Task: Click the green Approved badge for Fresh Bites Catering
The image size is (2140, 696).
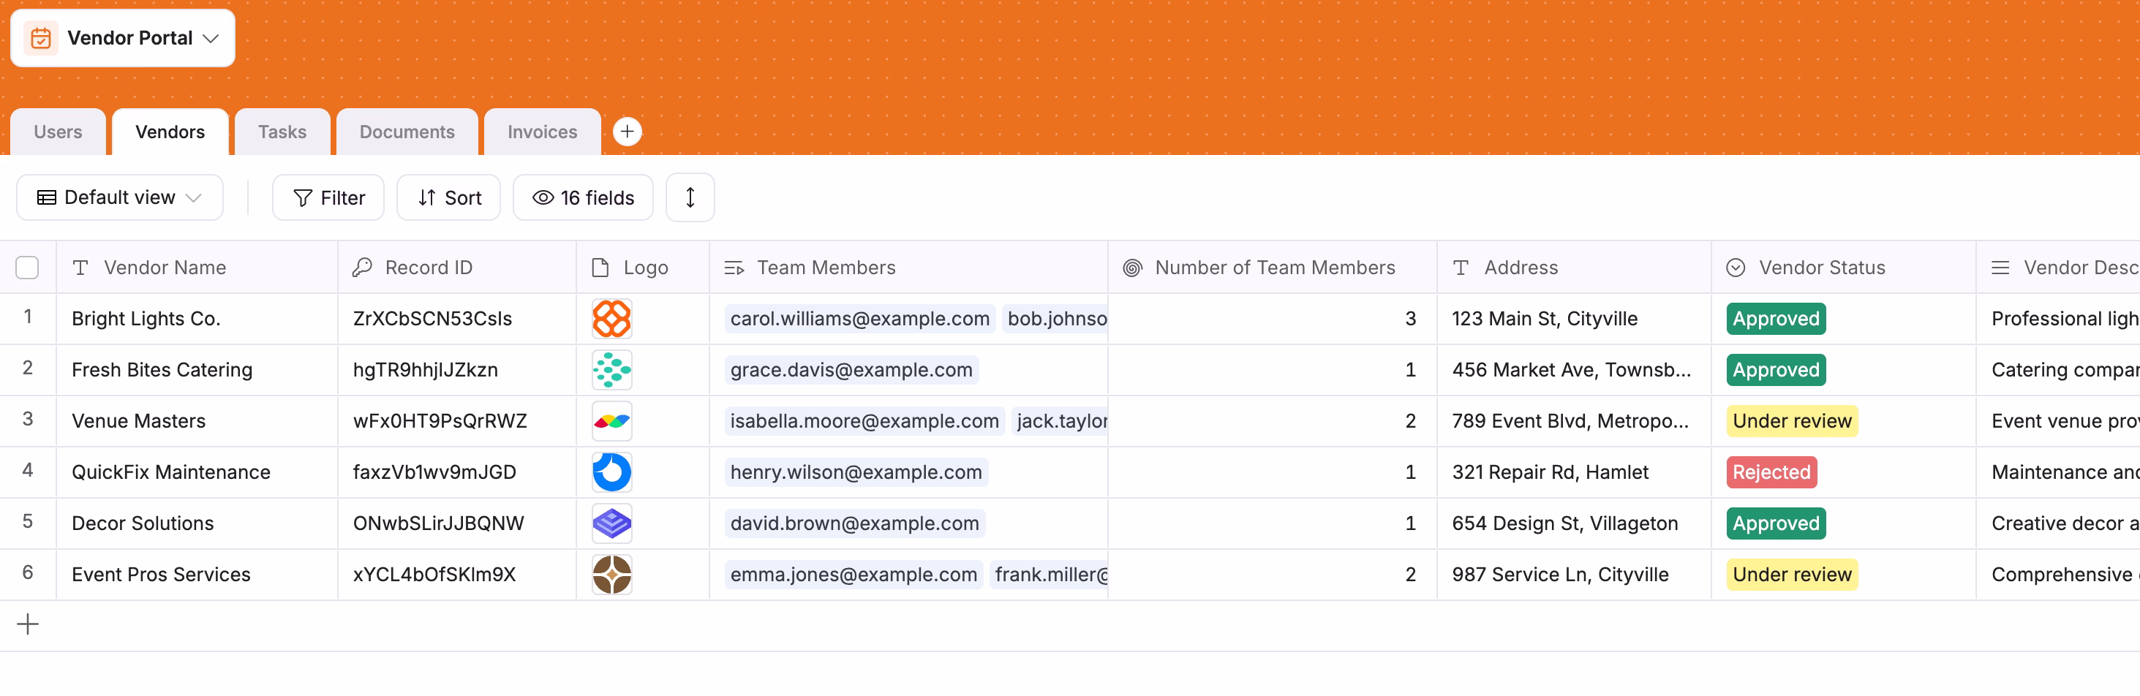Action: 1774,370
